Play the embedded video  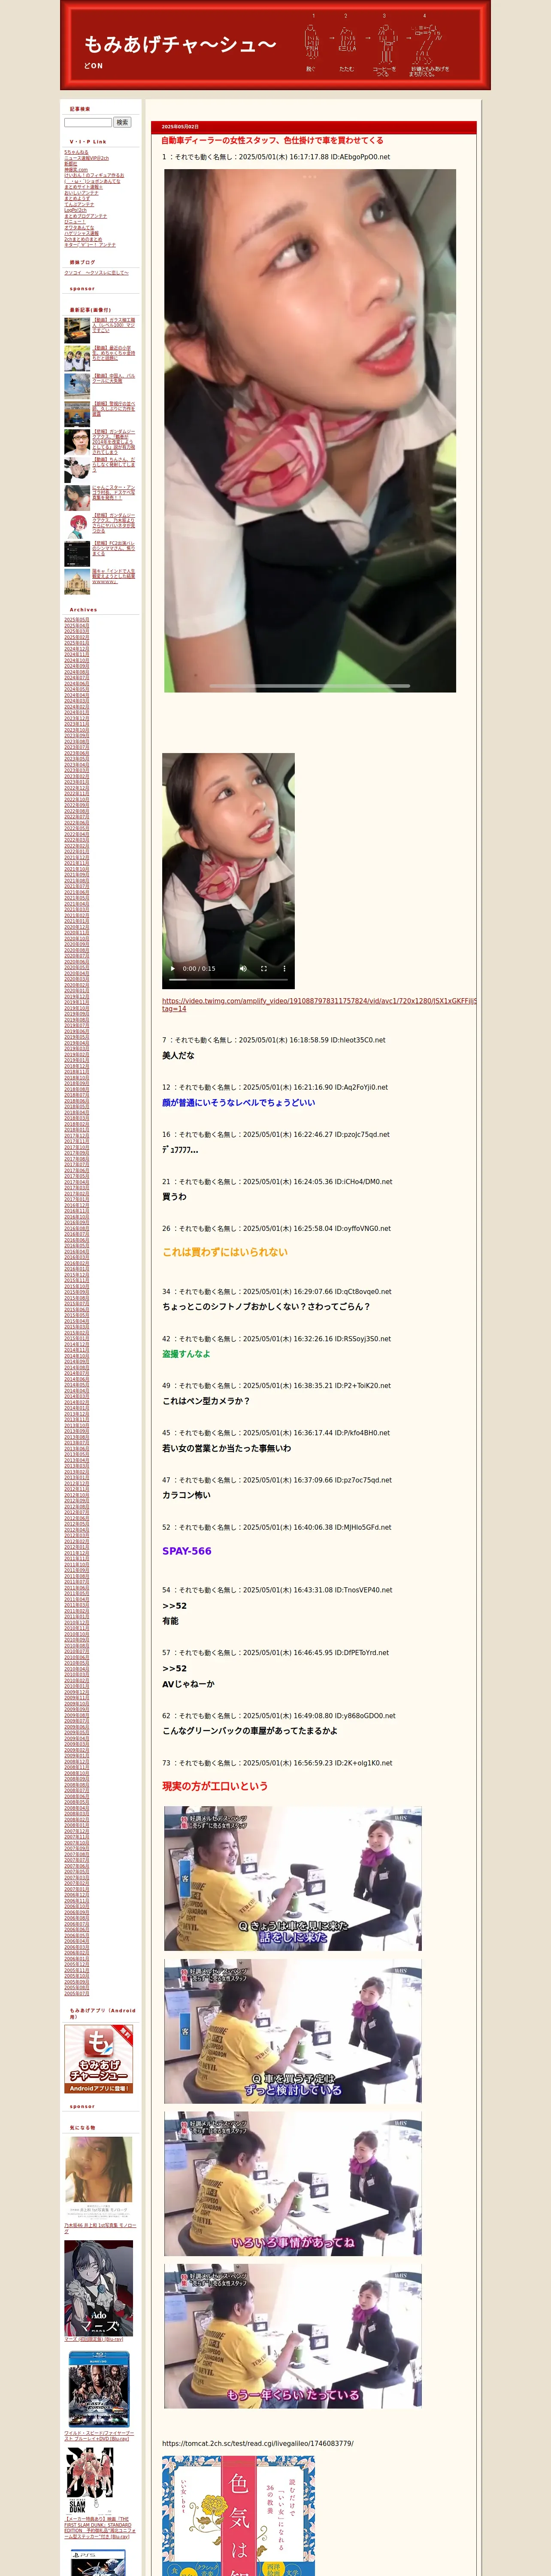click(x=172, y=968)
